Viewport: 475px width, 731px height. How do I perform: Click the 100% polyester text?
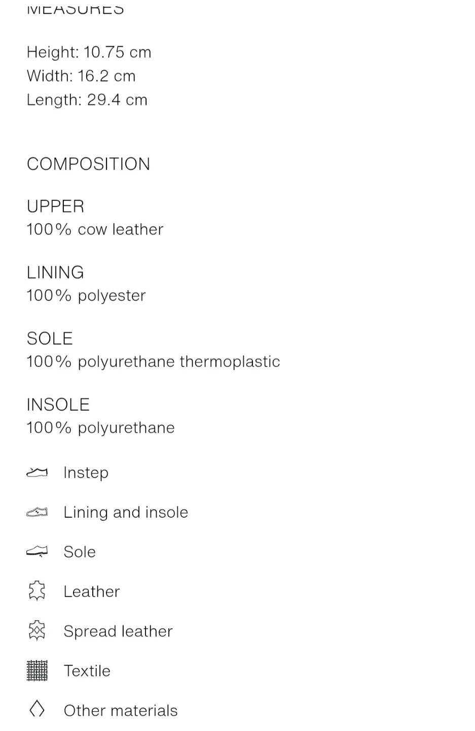coord(86,295)
